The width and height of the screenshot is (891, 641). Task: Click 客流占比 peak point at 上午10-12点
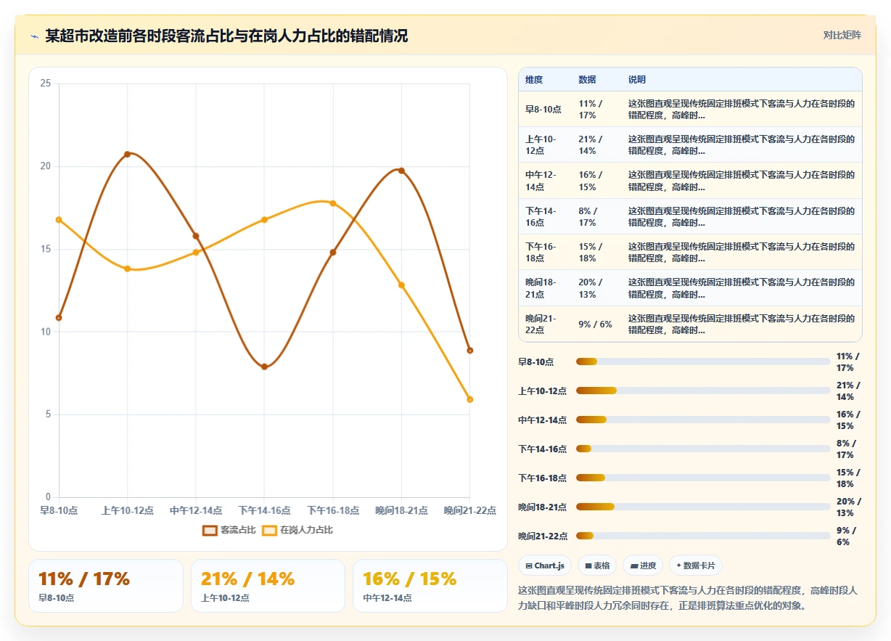[127, 154]
